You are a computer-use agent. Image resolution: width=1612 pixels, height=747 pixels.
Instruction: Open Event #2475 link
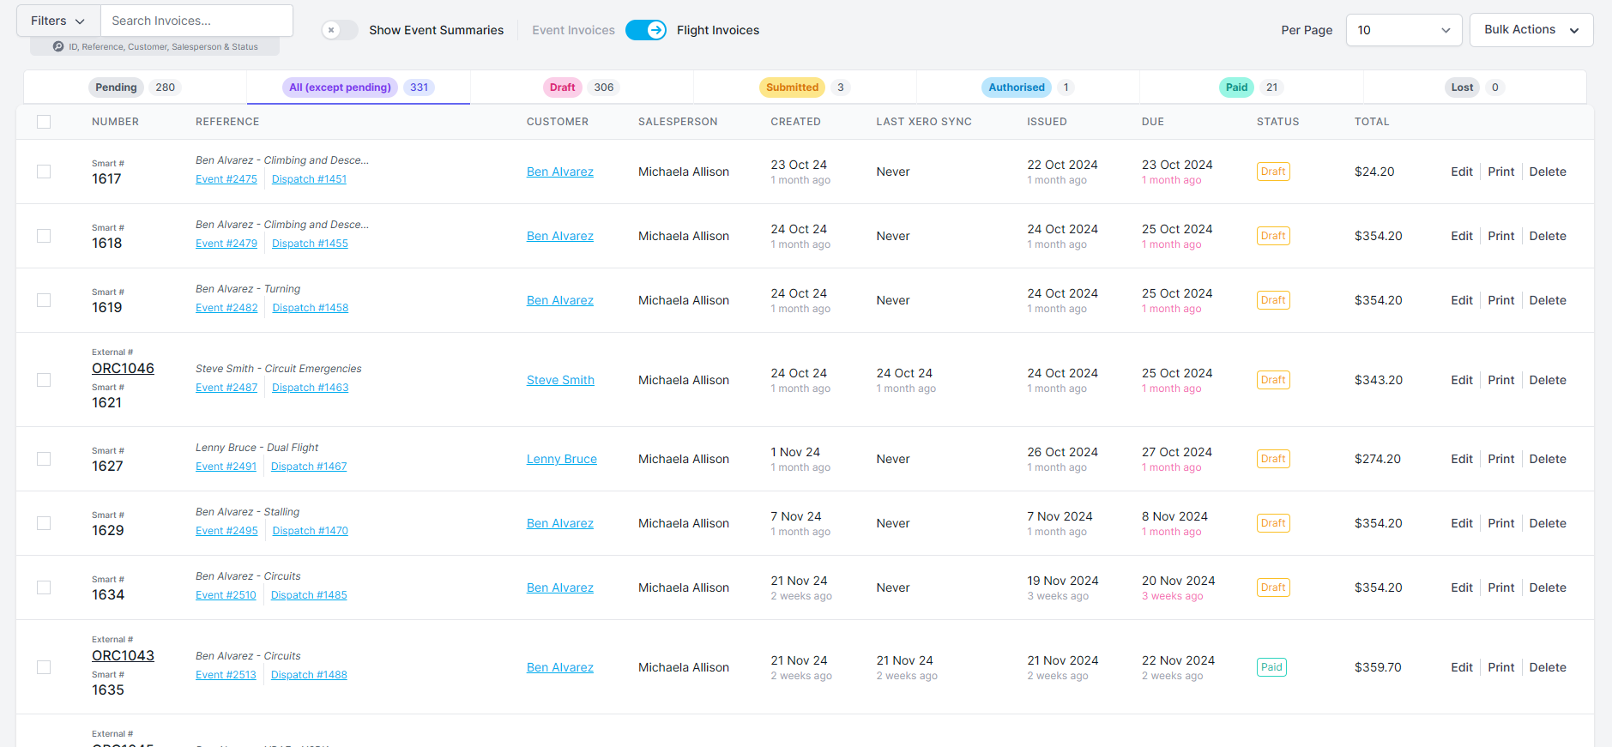[226, 179]
